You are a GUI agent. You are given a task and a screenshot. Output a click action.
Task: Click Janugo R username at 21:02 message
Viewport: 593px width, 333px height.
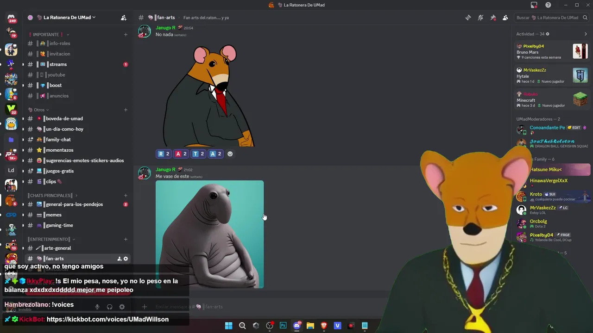click(x=165, y=170)
